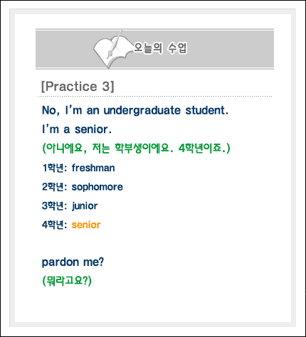Click the green Korean translation starting 아니에요

pyautogui.click(x=136, y=149)
